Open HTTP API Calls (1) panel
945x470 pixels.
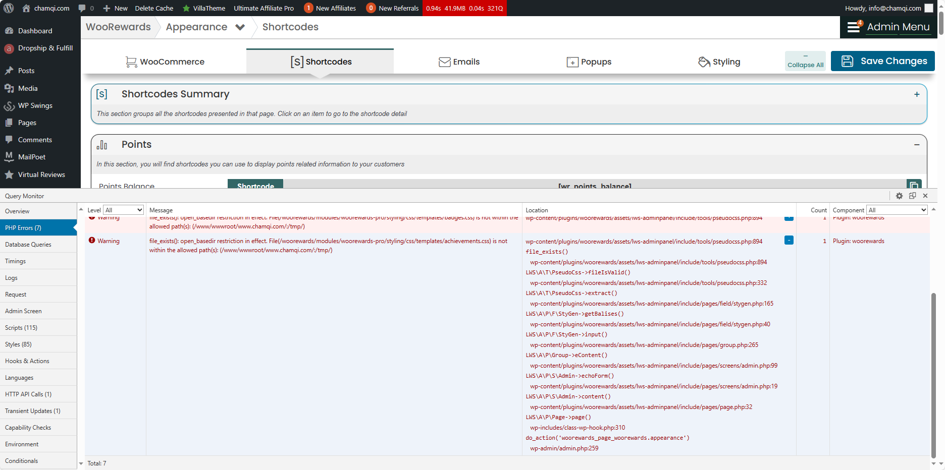pyautogui.click(x=38, y=394)
